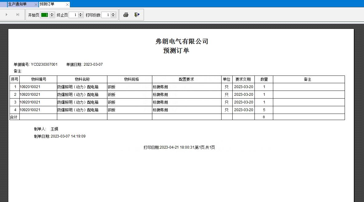Go to next page arrow
Image resolution: width=364 pixels, height=202 pixels.
click(7, 15)
